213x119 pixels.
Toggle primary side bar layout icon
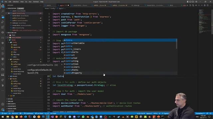pos(188,2)
